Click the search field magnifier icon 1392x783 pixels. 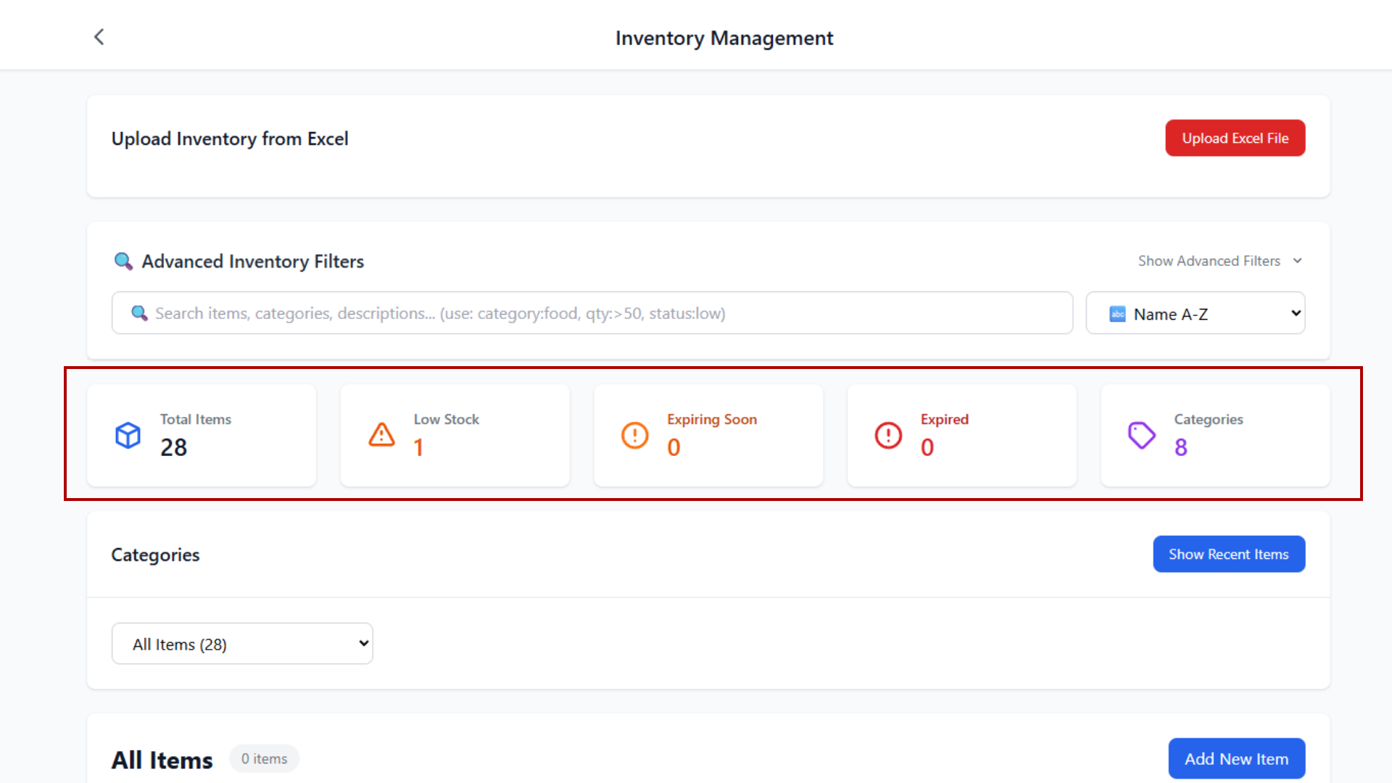(x=139, y=313)
